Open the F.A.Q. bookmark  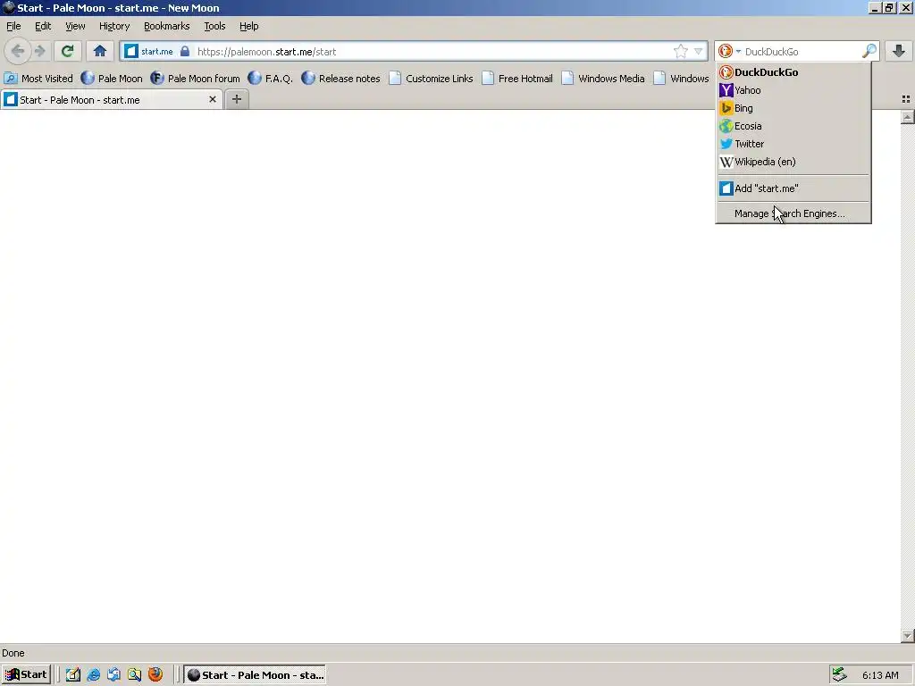(x=270, y=79)
